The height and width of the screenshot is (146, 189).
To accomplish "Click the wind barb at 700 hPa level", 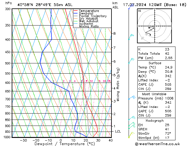I will click(x=132, y=97).
